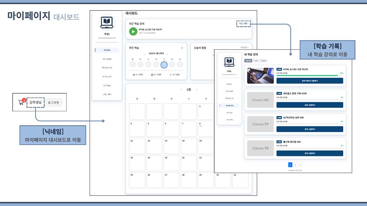Screen dimensions: 367x206
Task: Play the HTML & CSS lecture with green button
Action: tap(133, 31)
